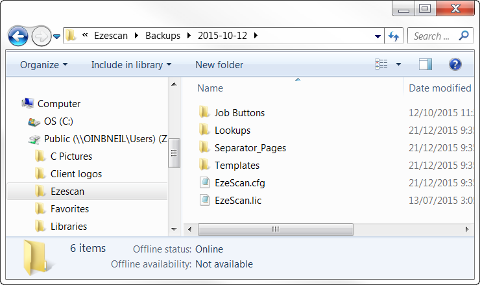This screenshot has height=285, width=480.
Task: Click the Back navigation arrow button
Action: pyautogui.click(x=18, y=36)
